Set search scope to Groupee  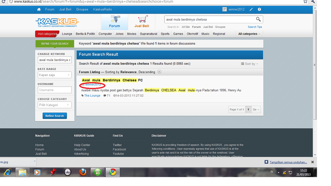[220, 27]
